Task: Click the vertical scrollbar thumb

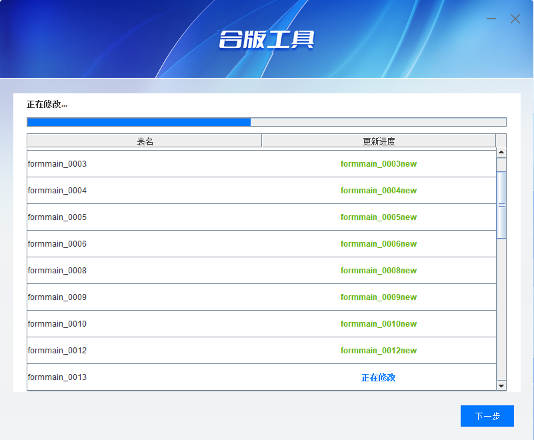Action: click(501, 205)
